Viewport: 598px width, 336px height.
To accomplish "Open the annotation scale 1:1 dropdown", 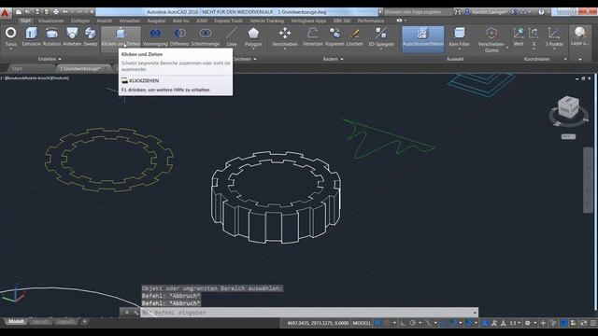I will pyautogui.click(x=515, y=323).
